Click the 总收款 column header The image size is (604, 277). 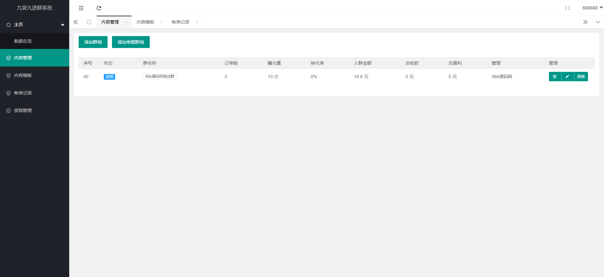(412, 63)
